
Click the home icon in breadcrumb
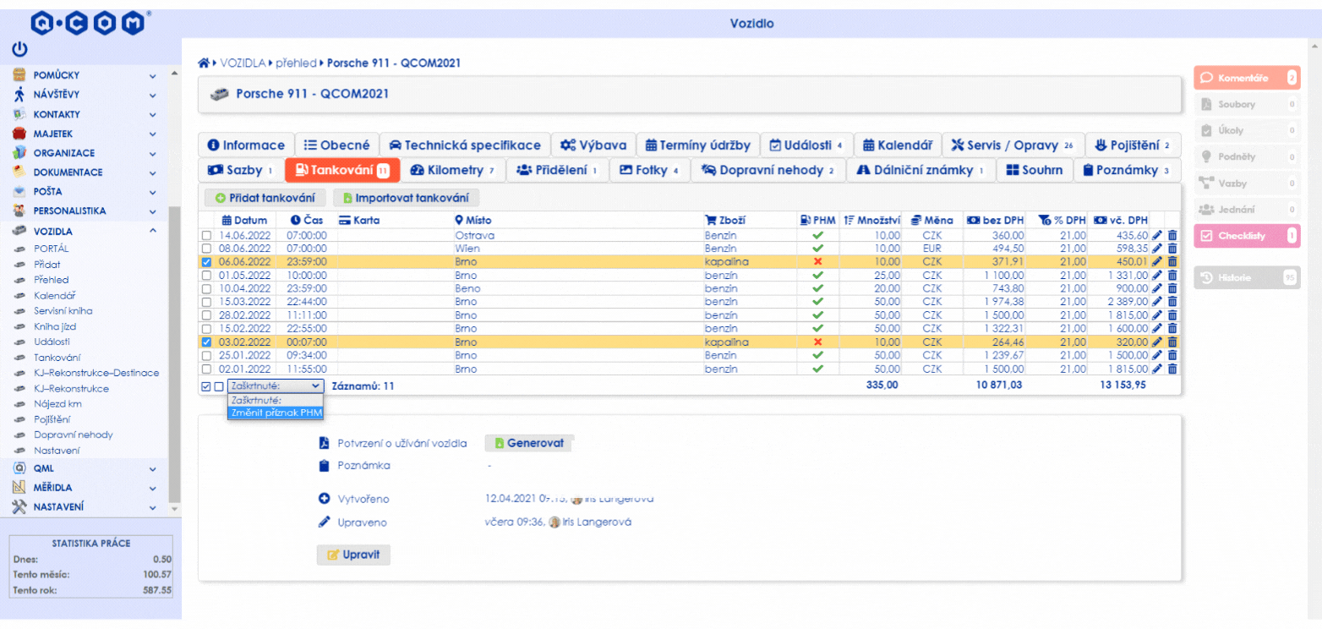[x=203, y=63]
